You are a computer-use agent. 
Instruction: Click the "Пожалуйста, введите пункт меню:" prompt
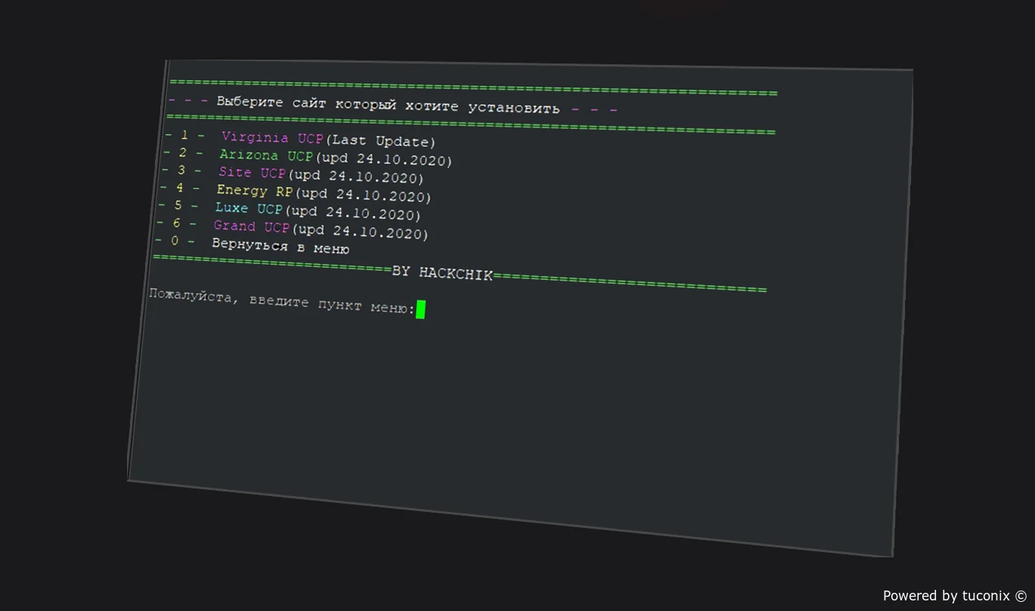[282, 301]
